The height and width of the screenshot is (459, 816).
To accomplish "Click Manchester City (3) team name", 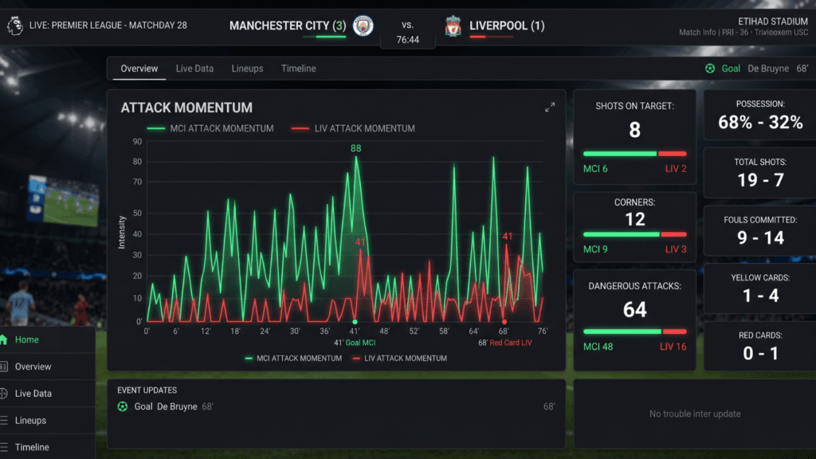I will coord(287,25).
